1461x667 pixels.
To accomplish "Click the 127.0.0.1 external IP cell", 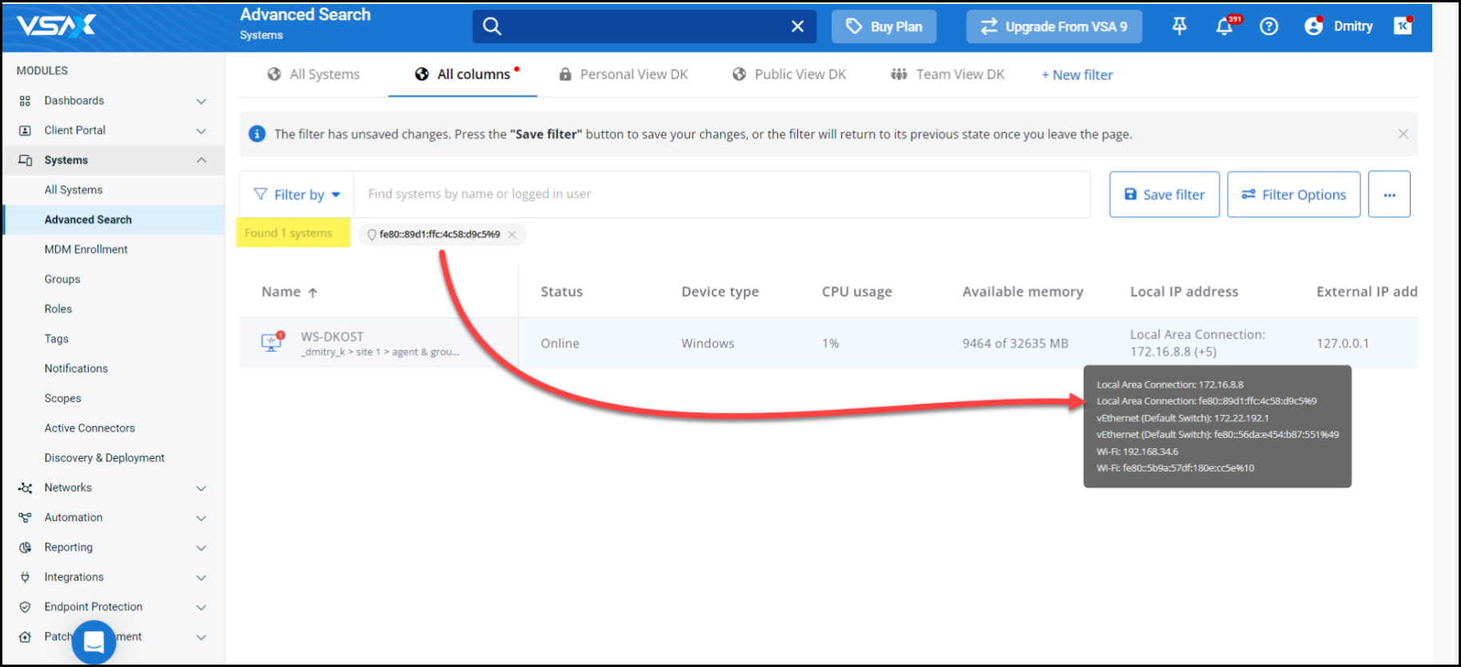I will click(x=1343, y=344).
